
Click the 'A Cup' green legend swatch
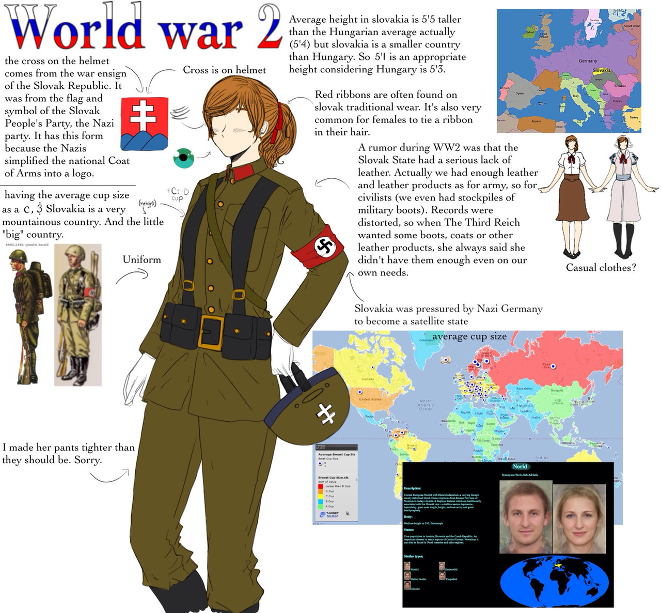pyautogui.click(x=321, y=507)
